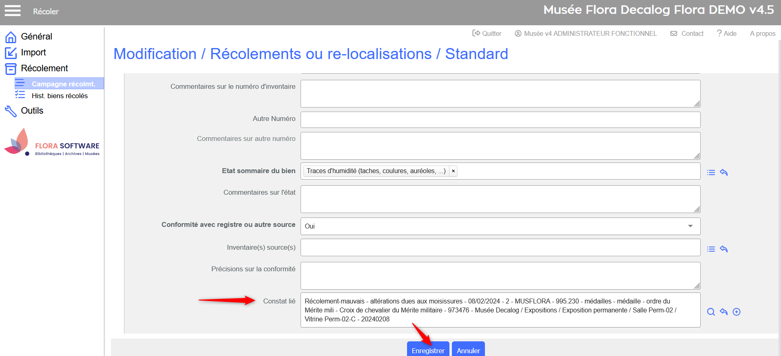This screenshot has height=356, width=781.
Task: Expand the Outils menu section
Action: point(32,111)
